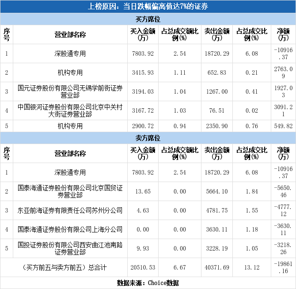Select buy amount 3415.93
This screenshot has height=289, width=296.
tap(143, 72)
